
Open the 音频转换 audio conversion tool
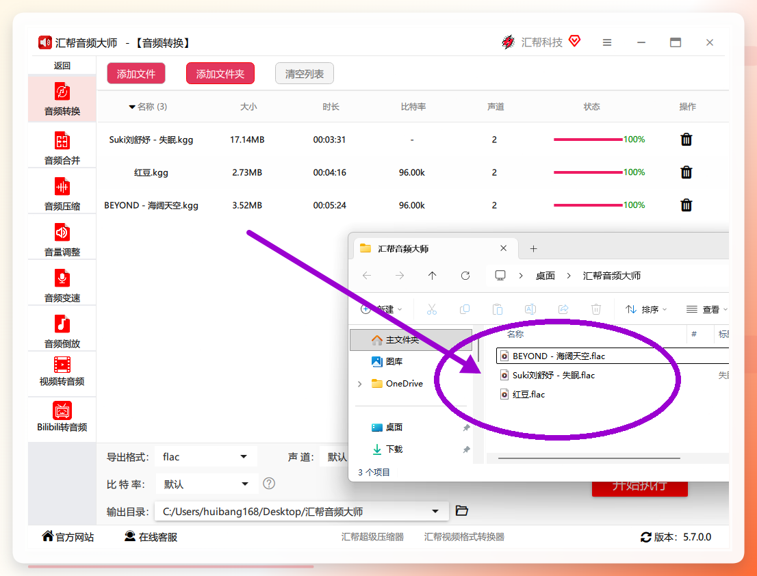pyautogui.click(x=62, y=99)
